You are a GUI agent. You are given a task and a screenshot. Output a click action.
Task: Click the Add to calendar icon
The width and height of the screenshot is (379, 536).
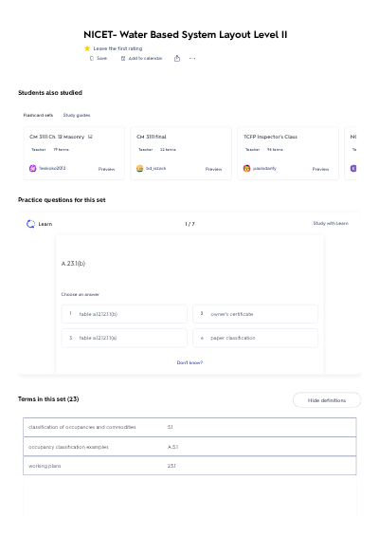(x=123, y=59)
